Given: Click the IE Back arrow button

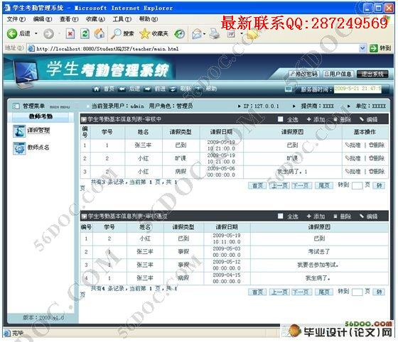Looking at the screenshot, I should click(12, 33).
